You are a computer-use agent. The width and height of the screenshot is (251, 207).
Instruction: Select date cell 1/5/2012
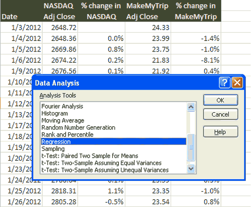point(21,49)
